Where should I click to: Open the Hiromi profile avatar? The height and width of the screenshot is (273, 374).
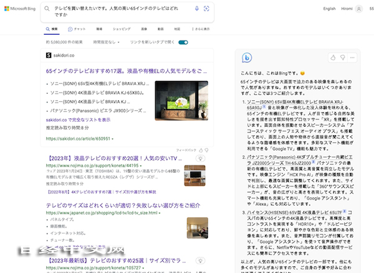[x=358, y=9]
